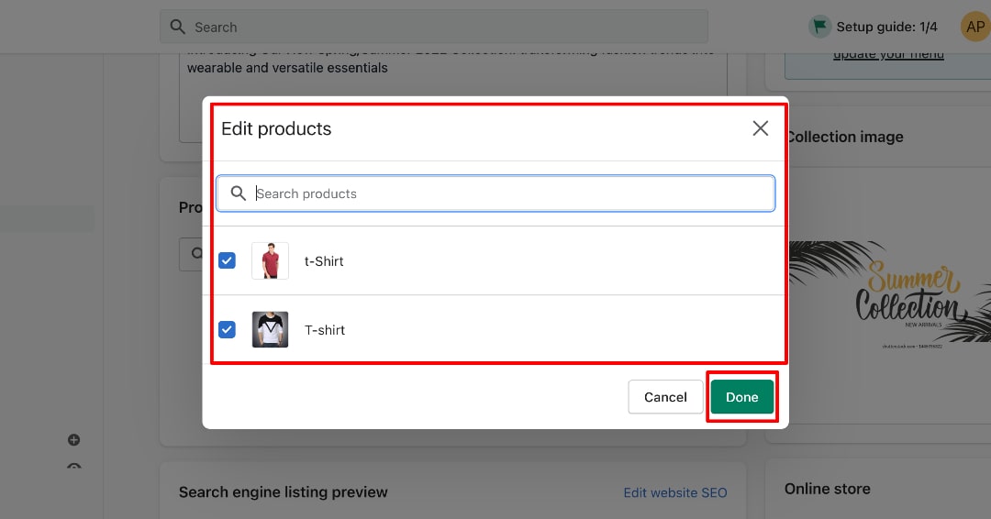
Task: Open the Setup guide: 1/4 button
Action: point(873,28)
